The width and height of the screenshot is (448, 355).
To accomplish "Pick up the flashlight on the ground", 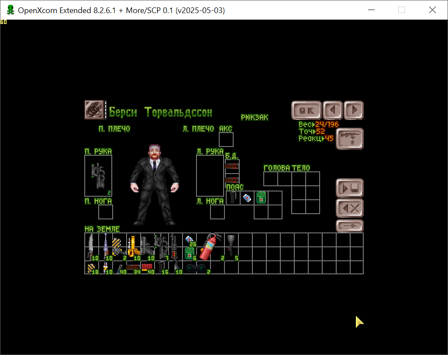I will (231, 246).
